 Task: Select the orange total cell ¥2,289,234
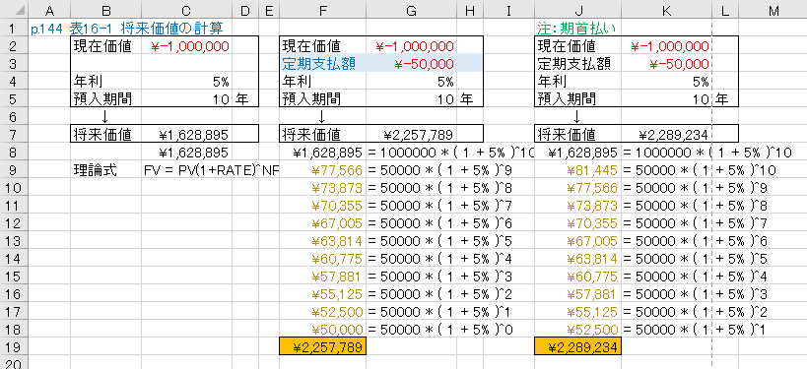tap(577, 346)
